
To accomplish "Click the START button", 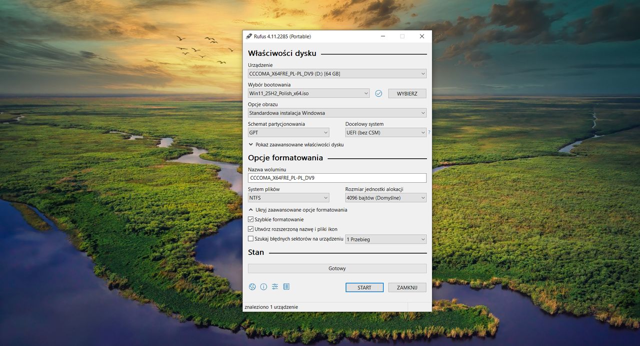I will pos(364,287).
